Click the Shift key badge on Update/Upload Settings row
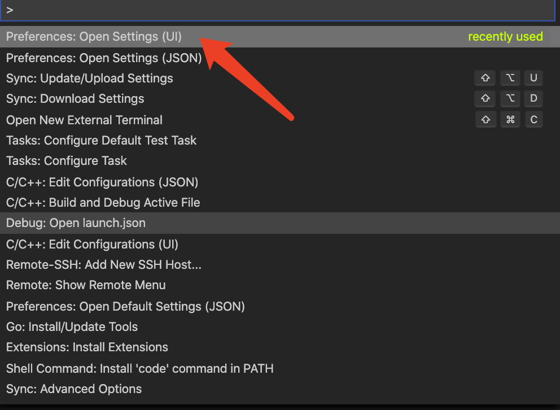Image resolution: width=560 pixels, height=410 pixels. tap(485, 78)
